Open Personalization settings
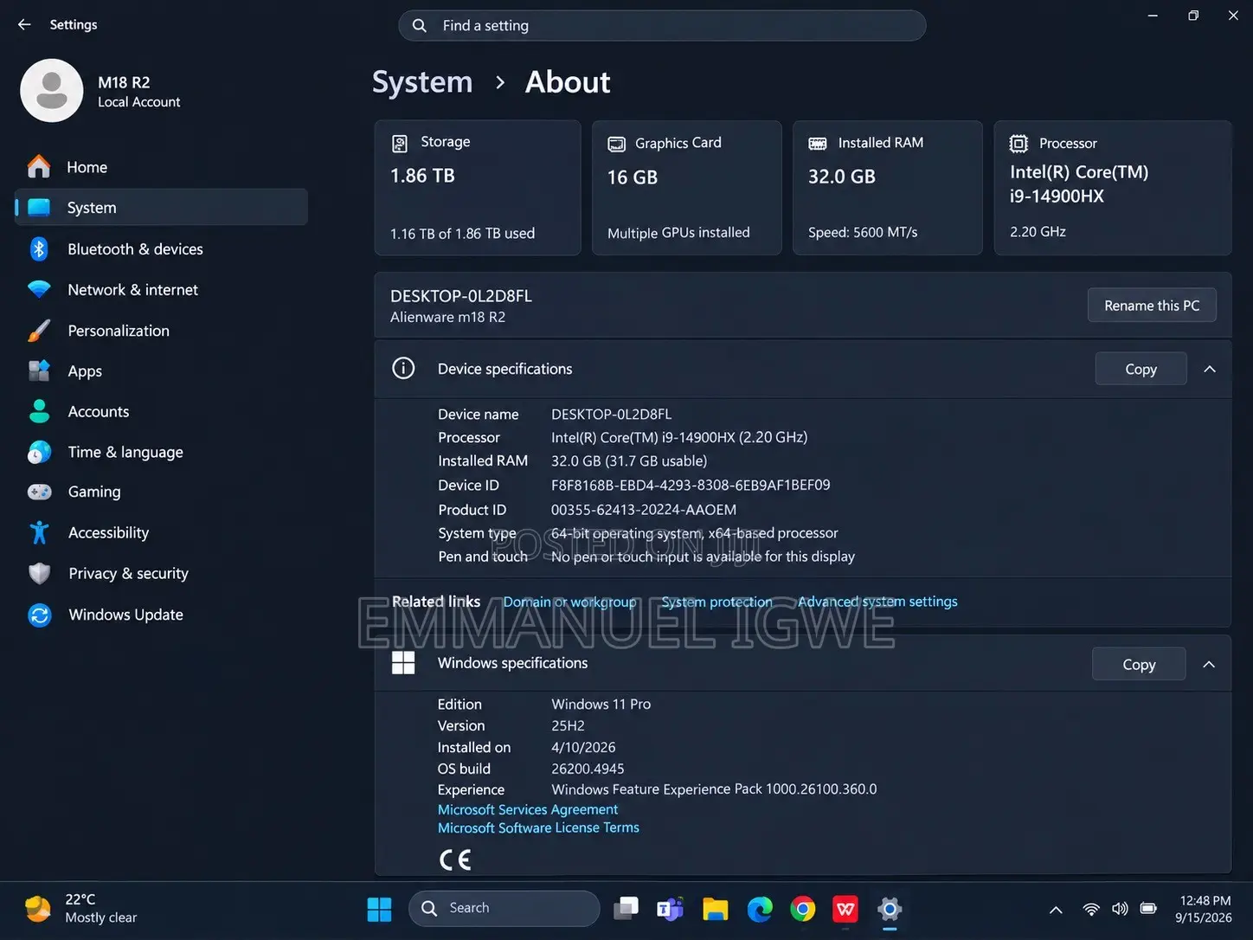Viewport: 1253px width, 940px height. (x=161, y=331)
